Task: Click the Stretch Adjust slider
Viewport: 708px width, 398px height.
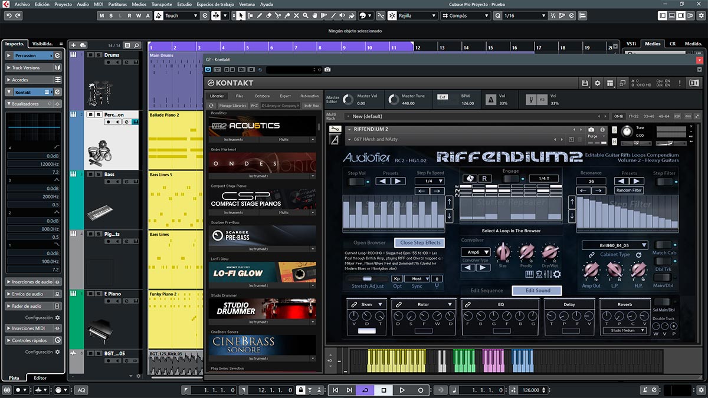Action: point(368,278)
